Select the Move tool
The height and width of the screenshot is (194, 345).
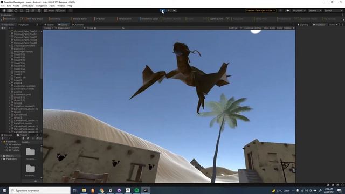tap(10, 11)
